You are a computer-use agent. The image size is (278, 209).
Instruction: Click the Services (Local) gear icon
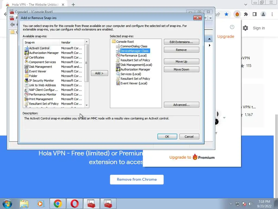click(118, 74)
